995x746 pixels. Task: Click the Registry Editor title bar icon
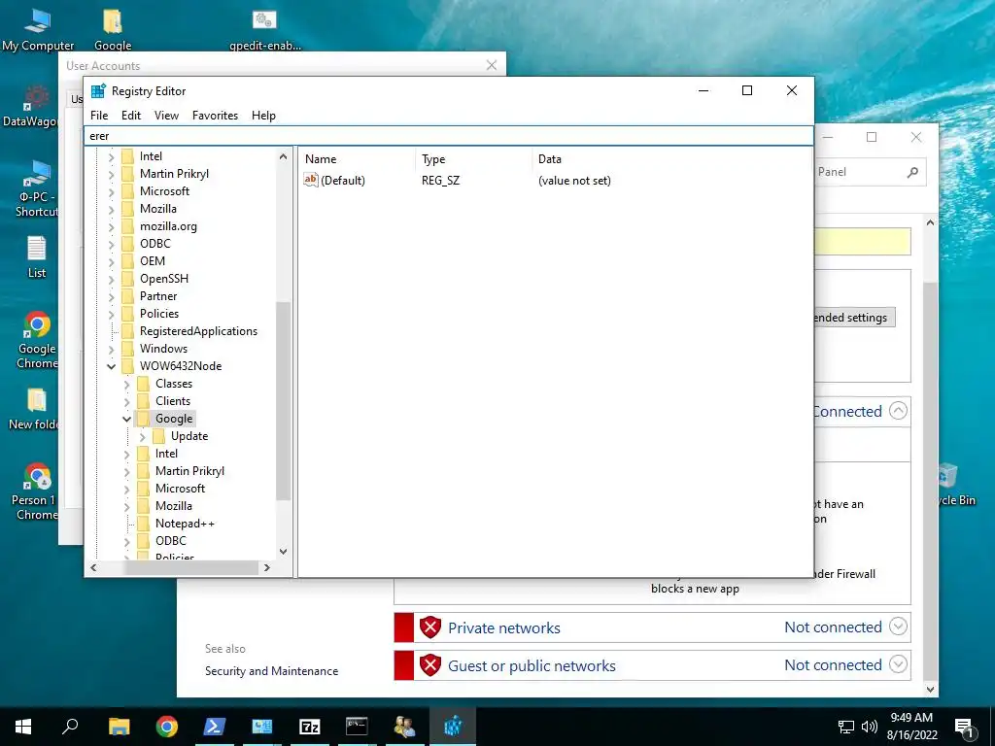coord(98,90)
